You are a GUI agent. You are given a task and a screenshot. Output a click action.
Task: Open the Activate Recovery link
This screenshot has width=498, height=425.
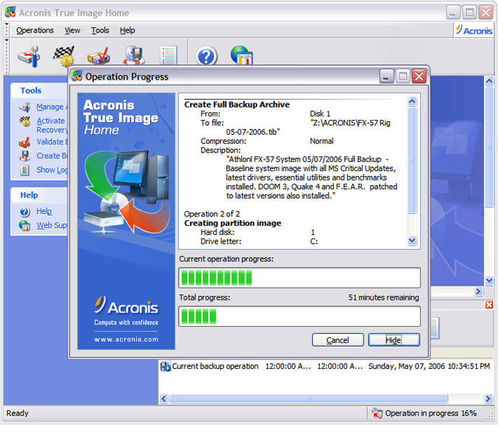point(52,125)
